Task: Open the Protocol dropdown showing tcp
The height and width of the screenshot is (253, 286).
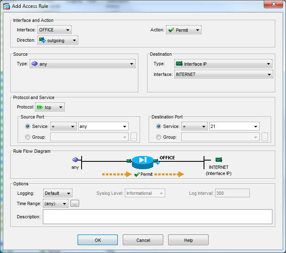Action: coord(50,107)
